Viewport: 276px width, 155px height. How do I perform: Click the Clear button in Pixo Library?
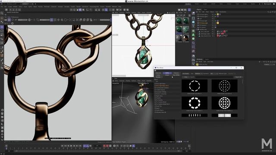tap(186, 77)
